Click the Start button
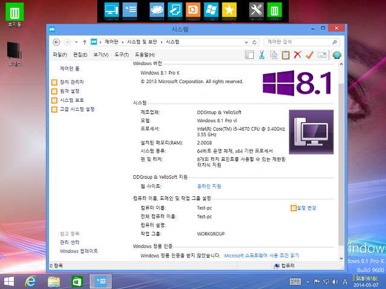 [9, 282]
